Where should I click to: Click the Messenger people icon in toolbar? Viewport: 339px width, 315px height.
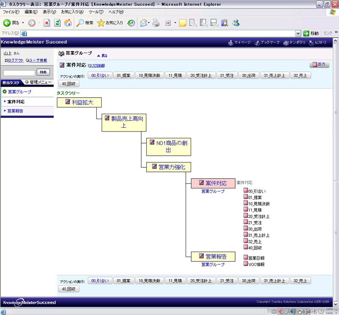click(236, 23)
